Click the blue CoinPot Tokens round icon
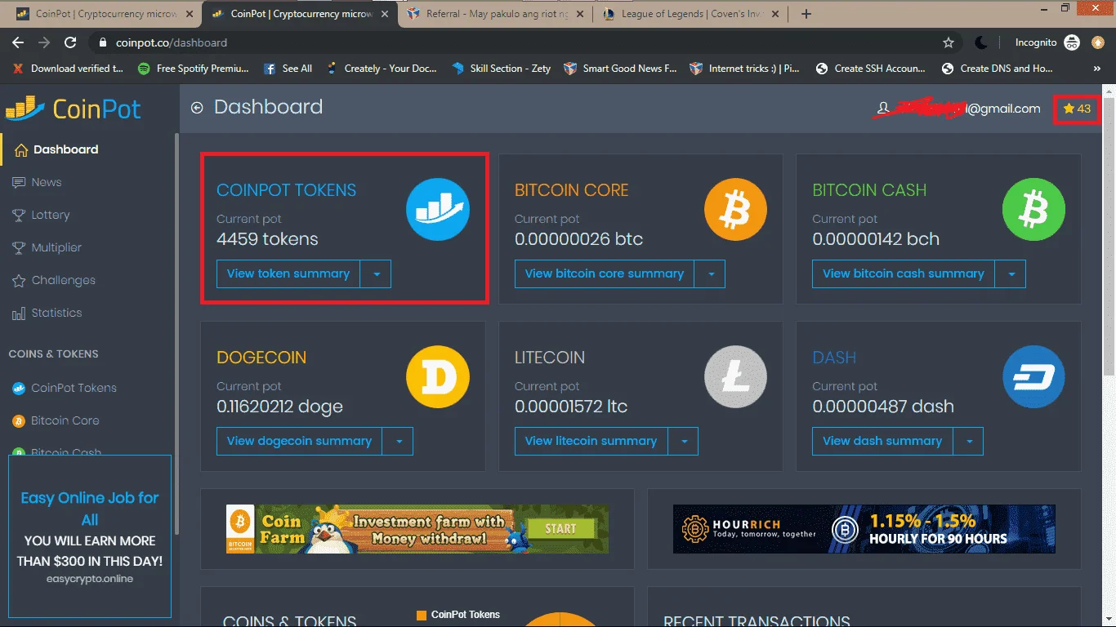Viewport: 1116px width, 627px height. pos(438,210)
